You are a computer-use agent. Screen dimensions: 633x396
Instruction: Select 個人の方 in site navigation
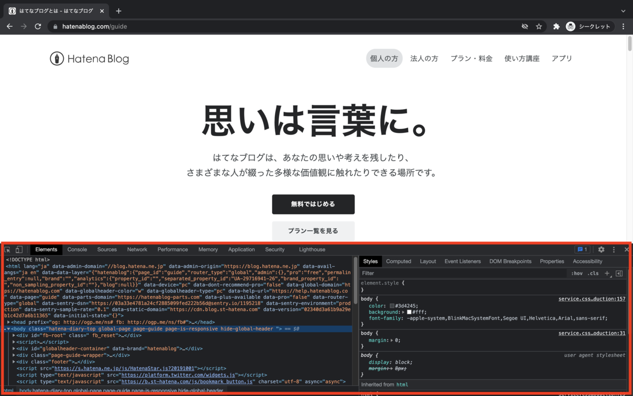(x=384, y=59)
